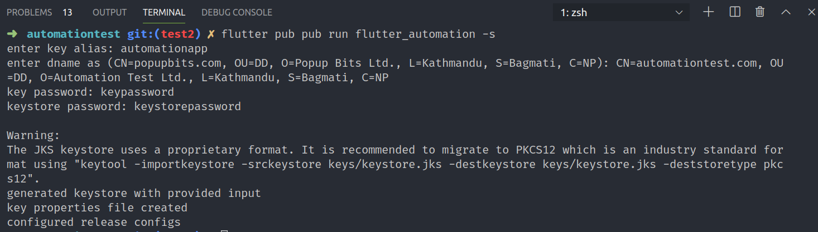Maximize panel size with the up chevron
The image size is (818, 232).
786,12
